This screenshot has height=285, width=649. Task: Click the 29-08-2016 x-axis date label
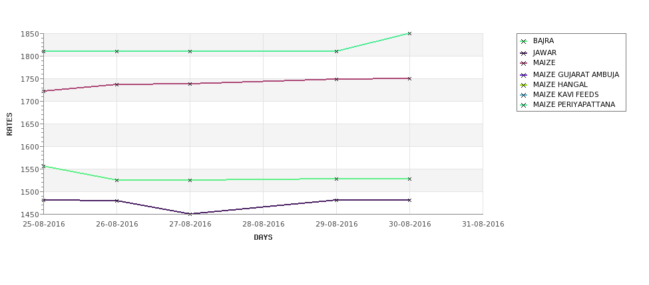click(337, 225)
